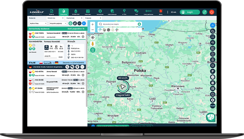
Task: Click the yellow Street View pegman
Action: (x=93, y=44)
